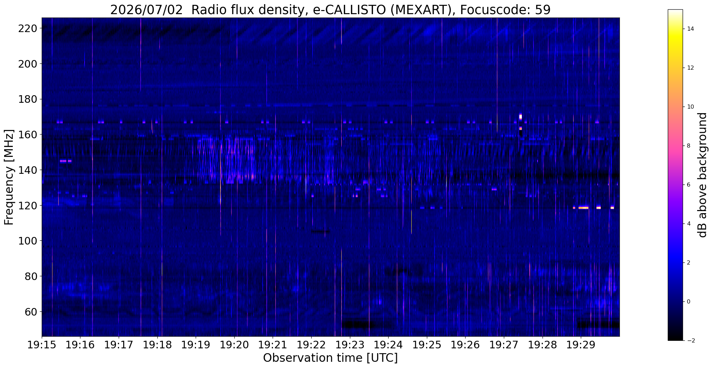Click the 220 MHz frequency tick label

(28, 28)
